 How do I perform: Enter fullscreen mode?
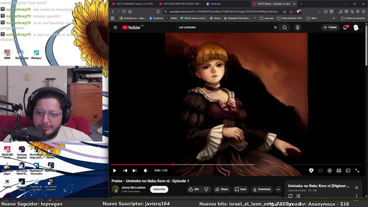[357, 170]
